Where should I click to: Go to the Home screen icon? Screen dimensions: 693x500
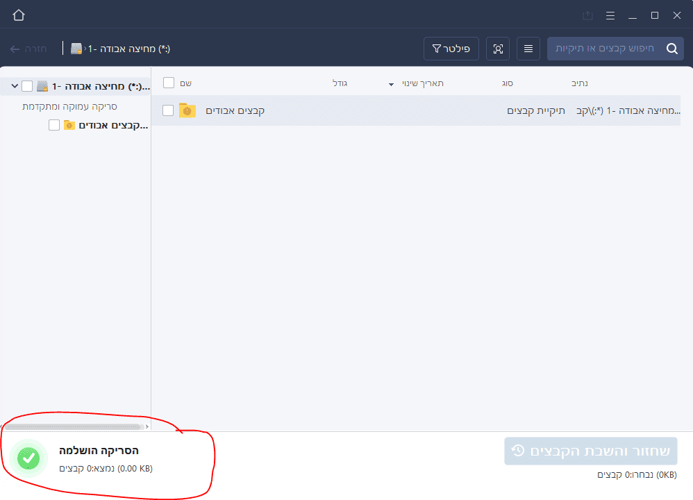point(19,15)
